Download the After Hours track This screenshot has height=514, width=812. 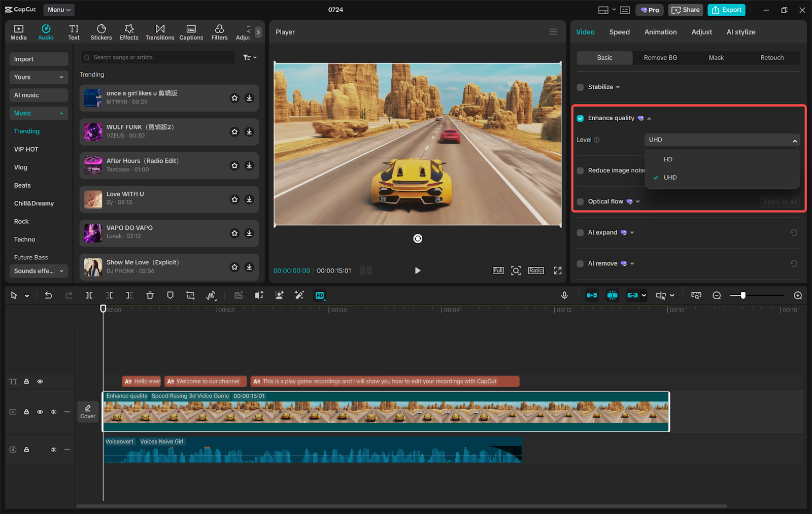(249, 165)
